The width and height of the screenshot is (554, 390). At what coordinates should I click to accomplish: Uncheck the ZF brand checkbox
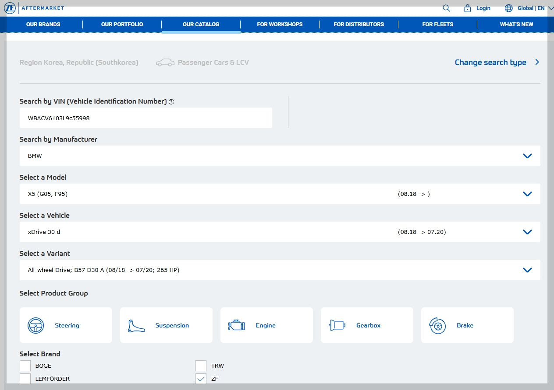[x=201, y=379]
